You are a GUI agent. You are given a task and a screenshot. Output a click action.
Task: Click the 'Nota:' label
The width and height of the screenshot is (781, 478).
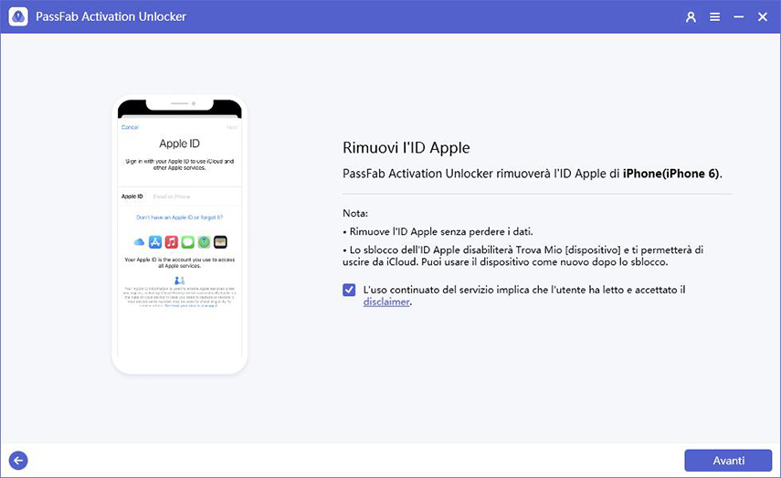tap(355, 213)
